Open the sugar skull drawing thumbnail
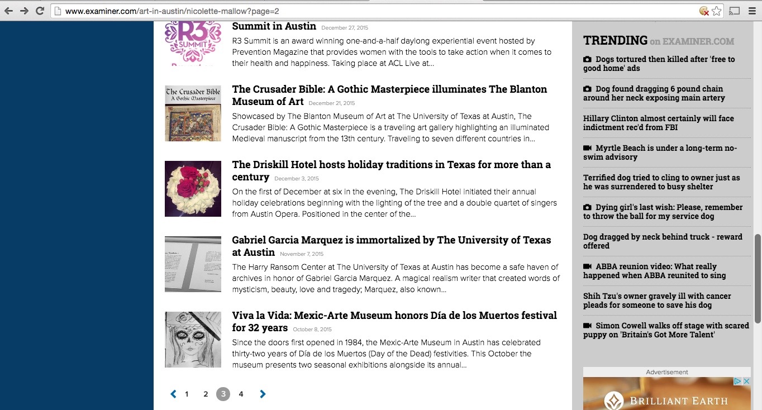The height and width of the screenshot is (410, 762). tap(193, 340)
